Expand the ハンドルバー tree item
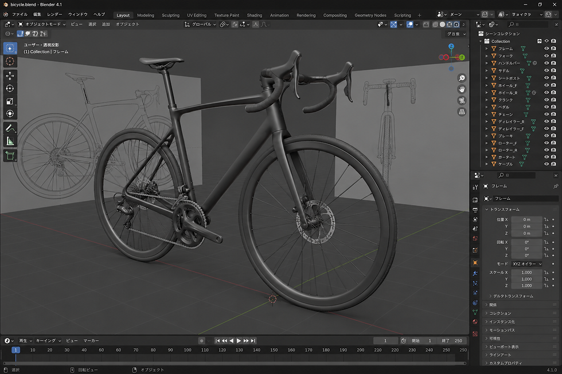 (x=486, y=63)
